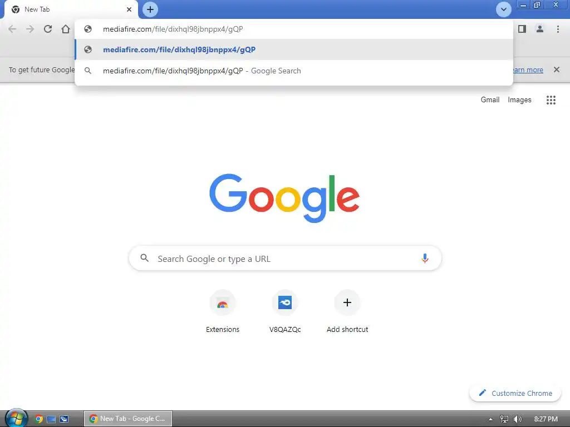
Task: Open the Windows Start orb
Action: point(16,418)
